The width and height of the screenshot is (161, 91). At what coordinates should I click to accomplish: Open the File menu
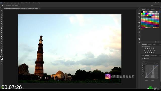pyautogui.click(x=5, y=3)
